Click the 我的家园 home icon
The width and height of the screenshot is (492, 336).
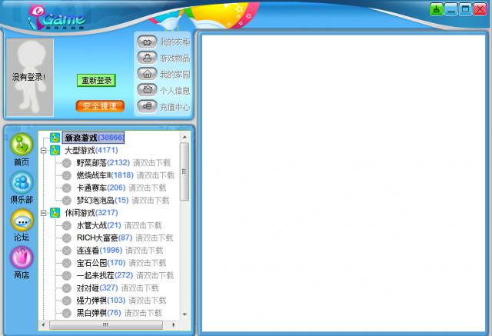point(147,74)
